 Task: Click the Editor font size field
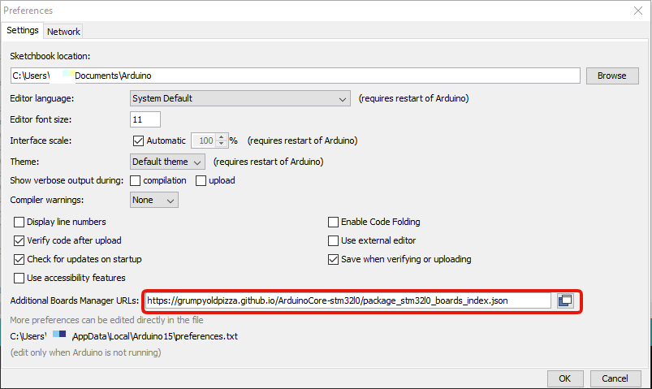(x=145, y=119)
